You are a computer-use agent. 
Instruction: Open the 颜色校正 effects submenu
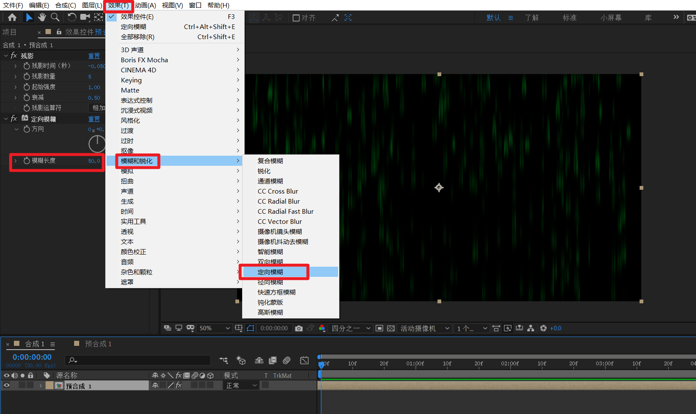133,252
